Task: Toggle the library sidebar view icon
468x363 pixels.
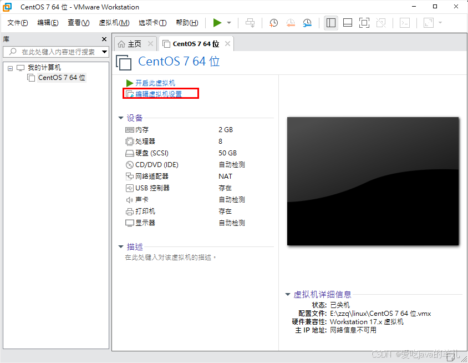Action: [330, 23]
